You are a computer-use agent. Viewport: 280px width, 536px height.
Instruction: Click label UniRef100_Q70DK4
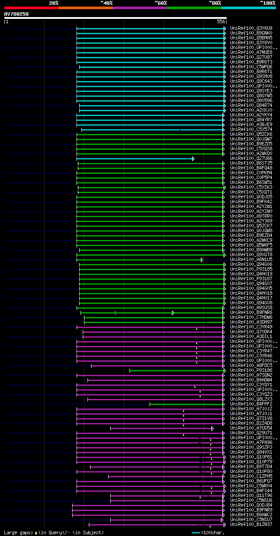pos(252,331)
